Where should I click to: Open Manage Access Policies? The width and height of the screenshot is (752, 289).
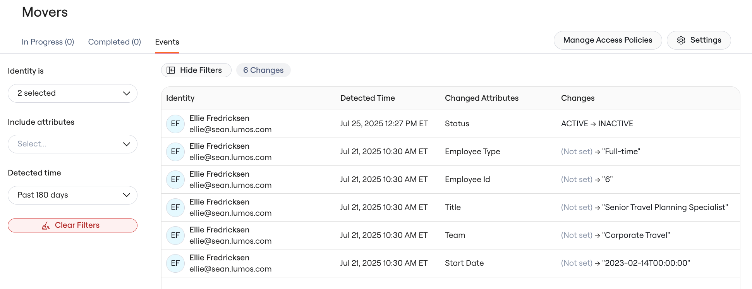608,40
